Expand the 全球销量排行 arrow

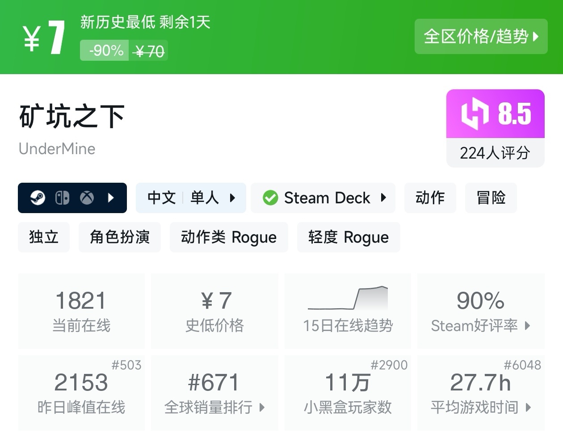pyautogui.click(x=262, y=407)
